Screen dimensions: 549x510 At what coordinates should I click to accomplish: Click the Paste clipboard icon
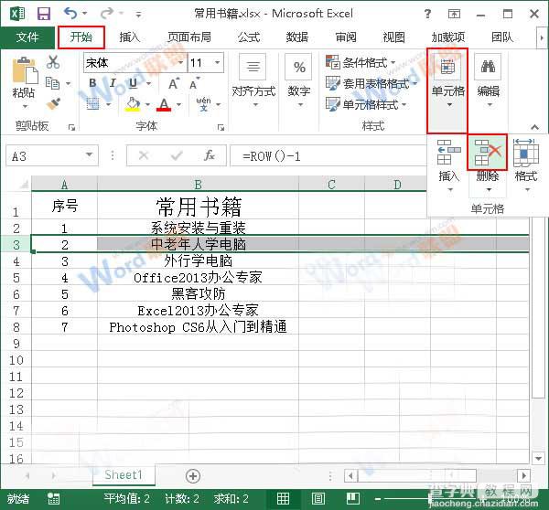coord(25,71)
